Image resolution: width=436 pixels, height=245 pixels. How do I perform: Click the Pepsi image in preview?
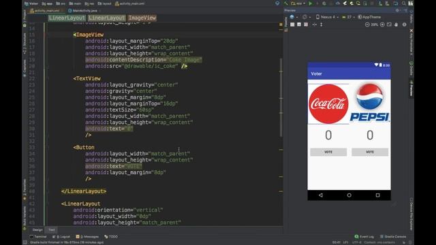point(369,102)
